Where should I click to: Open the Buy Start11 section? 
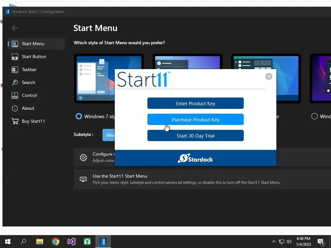(x=36, y=121)
